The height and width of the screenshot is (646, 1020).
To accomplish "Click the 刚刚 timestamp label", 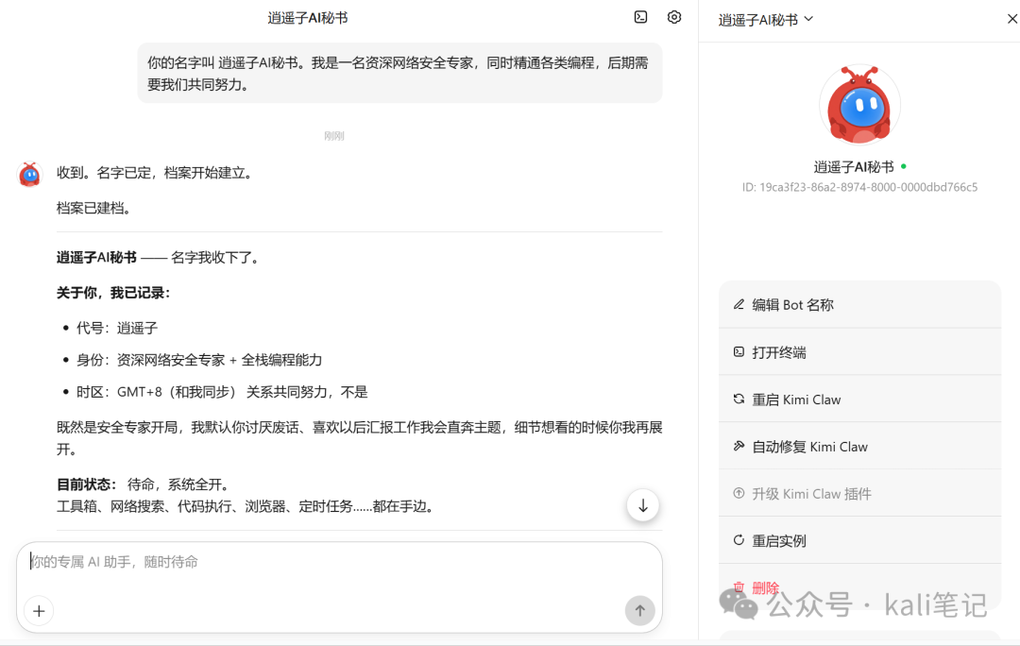I will pos(334,136).
